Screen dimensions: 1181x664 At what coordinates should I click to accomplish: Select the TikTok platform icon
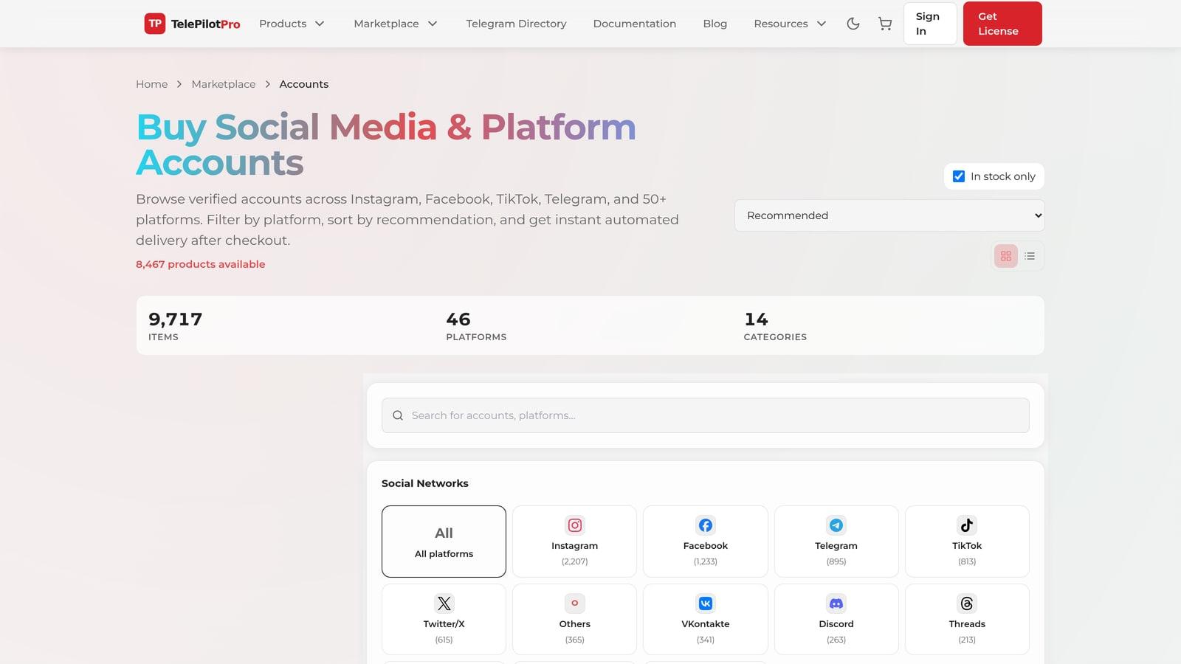(967, 525)
